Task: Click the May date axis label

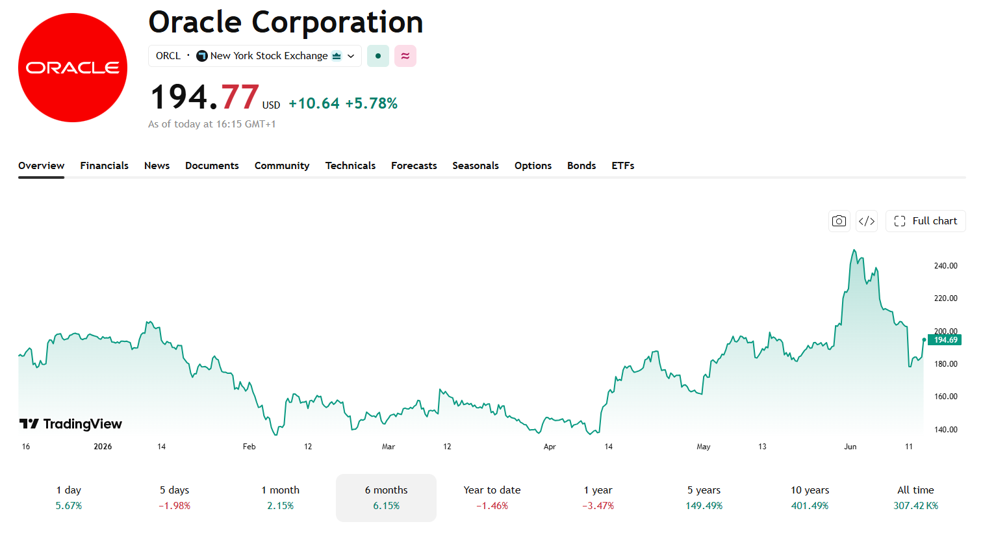Action: click(x=704, y=447)
